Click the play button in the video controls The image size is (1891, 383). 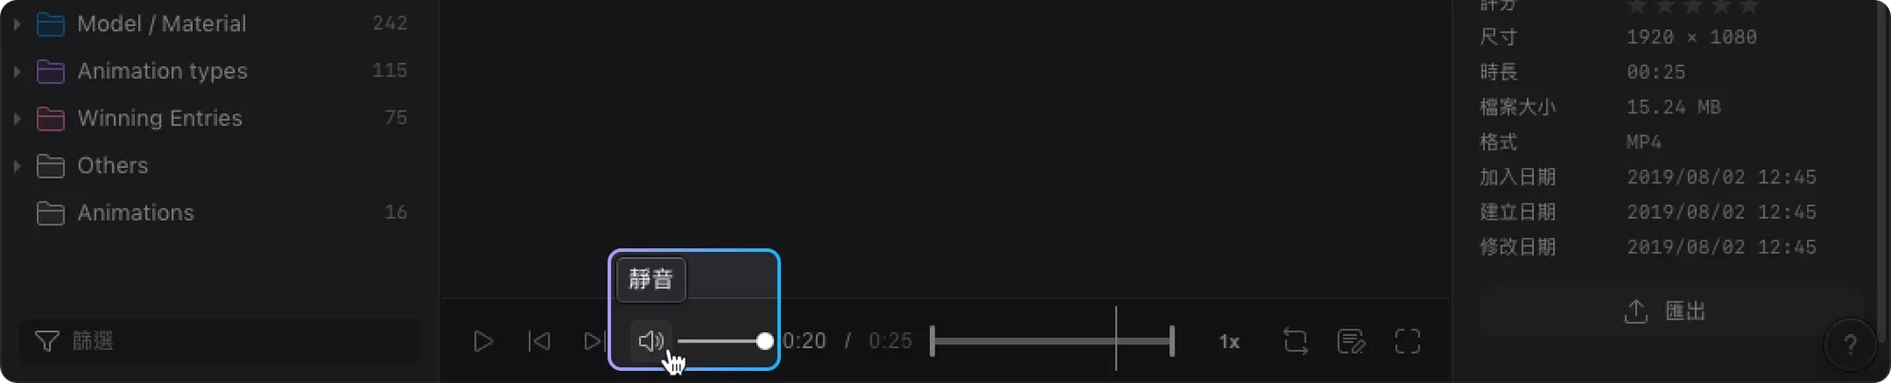point(483,341)
